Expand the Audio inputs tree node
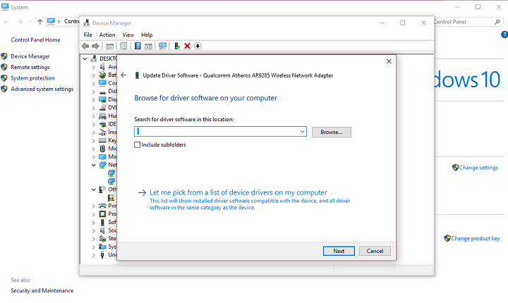 [x=94, y=66]
